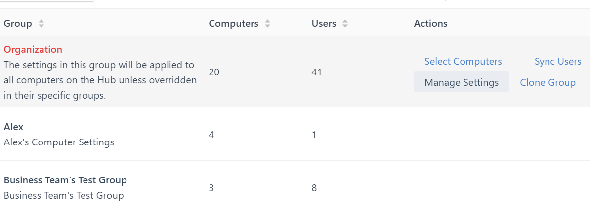This screenshot has width=590, height=213.
Task: Click the Actions column header
Action: coord(430,24)
